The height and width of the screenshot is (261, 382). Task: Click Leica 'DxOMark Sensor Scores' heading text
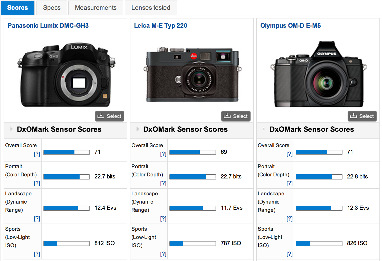pyautogui.click(x=185, y=129)
